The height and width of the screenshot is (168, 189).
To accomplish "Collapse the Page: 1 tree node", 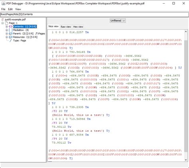I will (2, 23).
